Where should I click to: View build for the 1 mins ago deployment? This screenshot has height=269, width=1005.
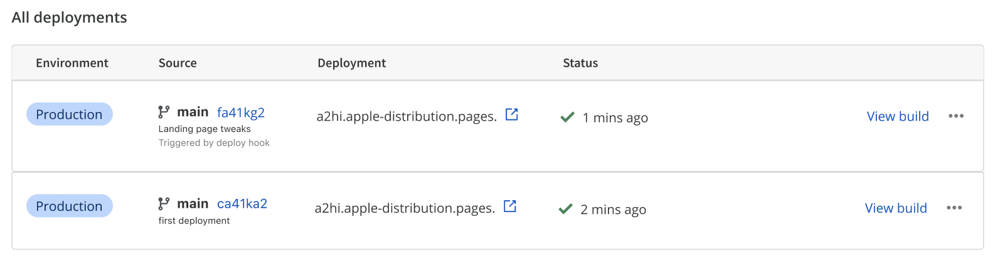897,116
